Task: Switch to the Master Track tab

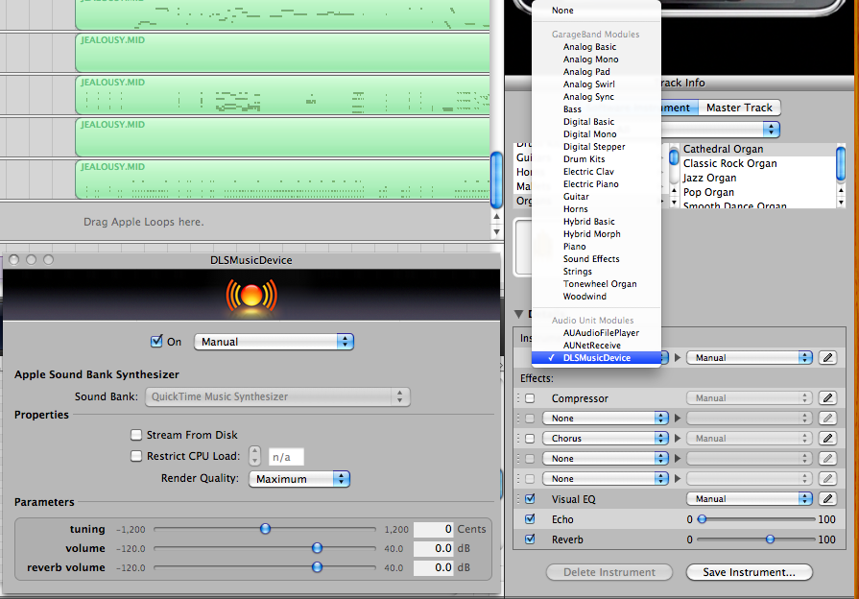Action: (739, 108)
